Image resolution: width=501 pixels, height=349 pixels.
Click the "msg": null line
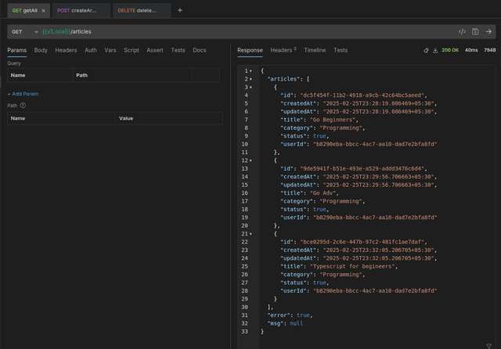click(x=285, y=323)
